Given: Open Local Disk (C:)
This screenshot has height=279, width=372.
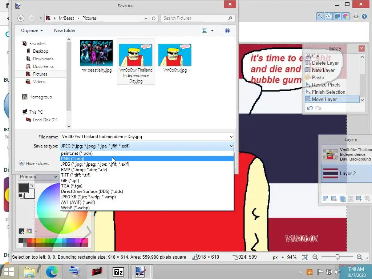Looking at the screenshot, I should coord(45,120).
